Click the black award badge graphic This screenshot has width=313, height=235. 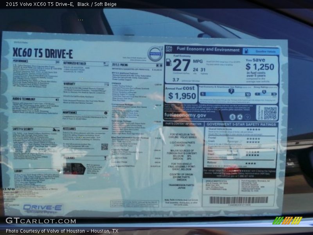(x=74, y=168)
